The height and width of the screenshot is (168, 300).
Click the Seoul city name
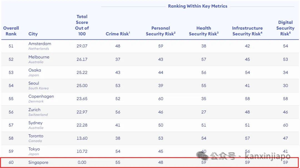click(34, 83)
